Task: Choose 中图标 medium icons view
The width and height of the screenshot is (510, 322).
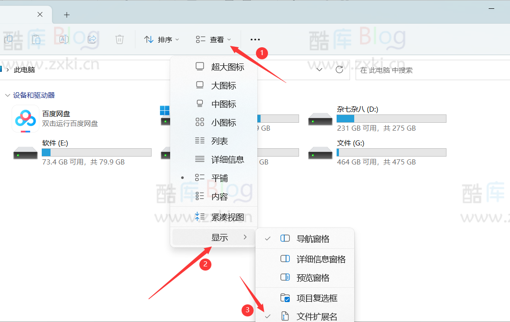Action: click(200, 104)
